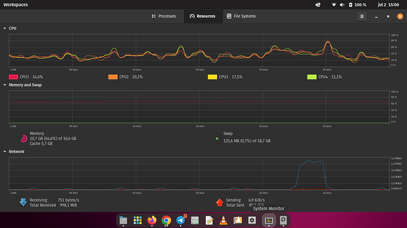The width and height of the screenshot is (407, 228).
Task: Click the Sending red up arrow icon
Action: point(219,202)
